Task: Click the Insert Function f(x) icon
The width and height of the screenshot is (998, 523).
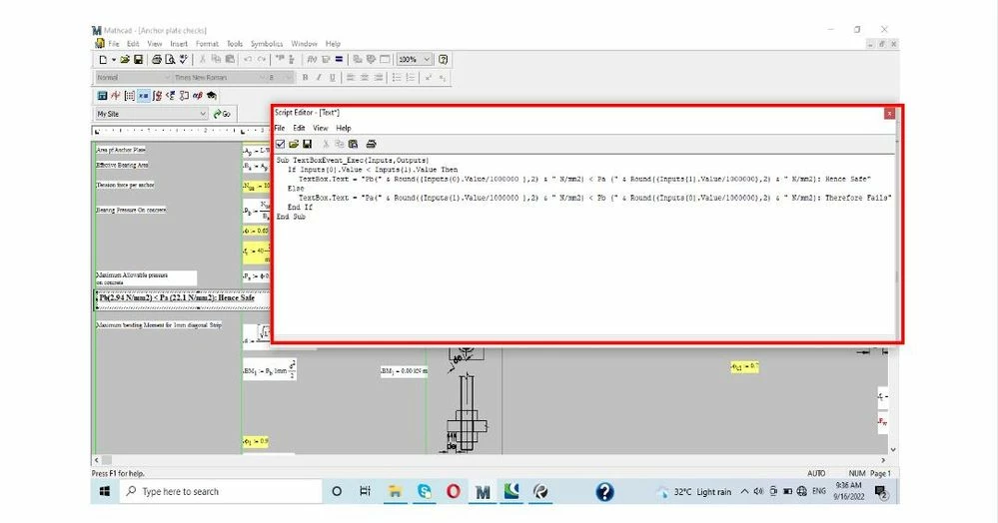Action: point(312,59)
